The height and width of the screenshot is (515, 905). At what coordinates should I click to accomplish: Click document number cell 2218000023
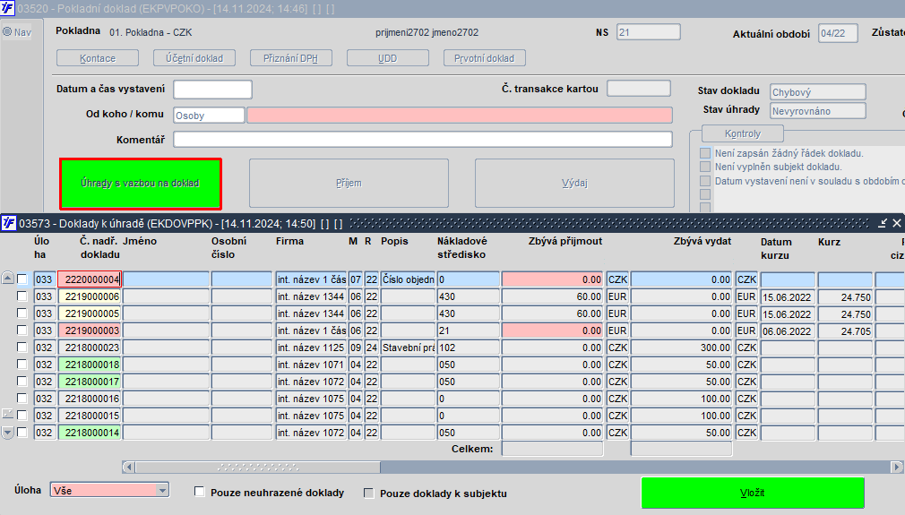[90, 348]
